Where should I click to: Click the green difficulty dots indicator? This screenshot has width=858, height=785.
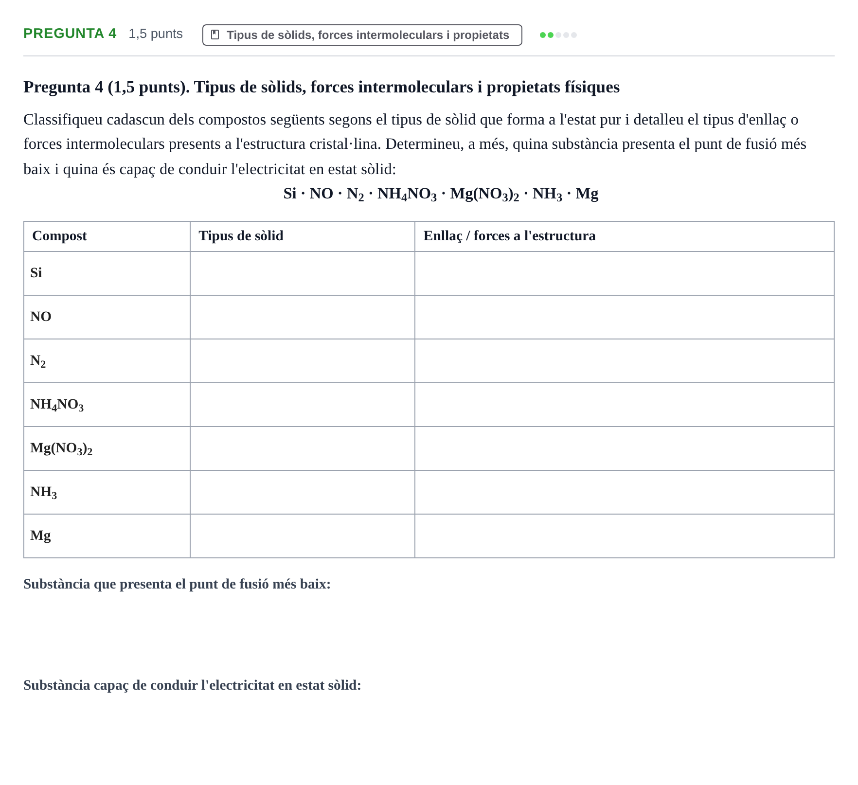pyautogui.click(x=558, y=35)
